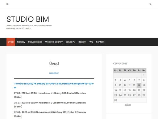158x119 pixels.
Task: Click calendar day 1
Action: (x=144, y=75)
